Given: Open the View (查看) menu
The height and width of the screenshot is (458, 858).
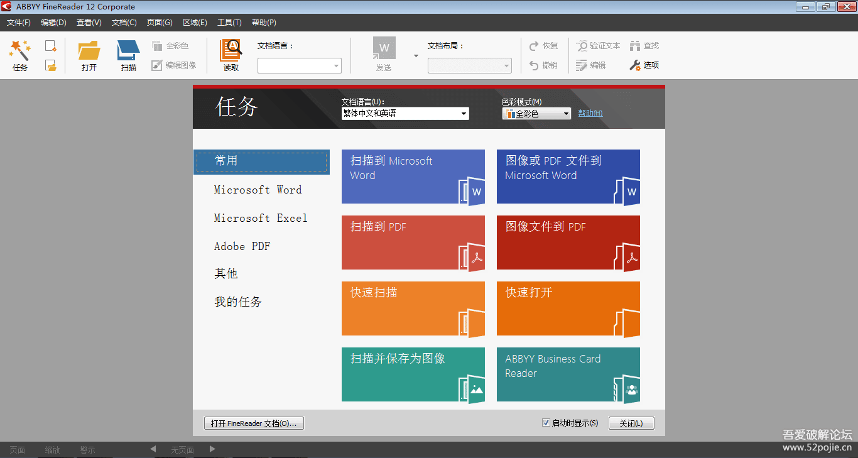Looking at the screenshot, I should [x=89, y=23].
